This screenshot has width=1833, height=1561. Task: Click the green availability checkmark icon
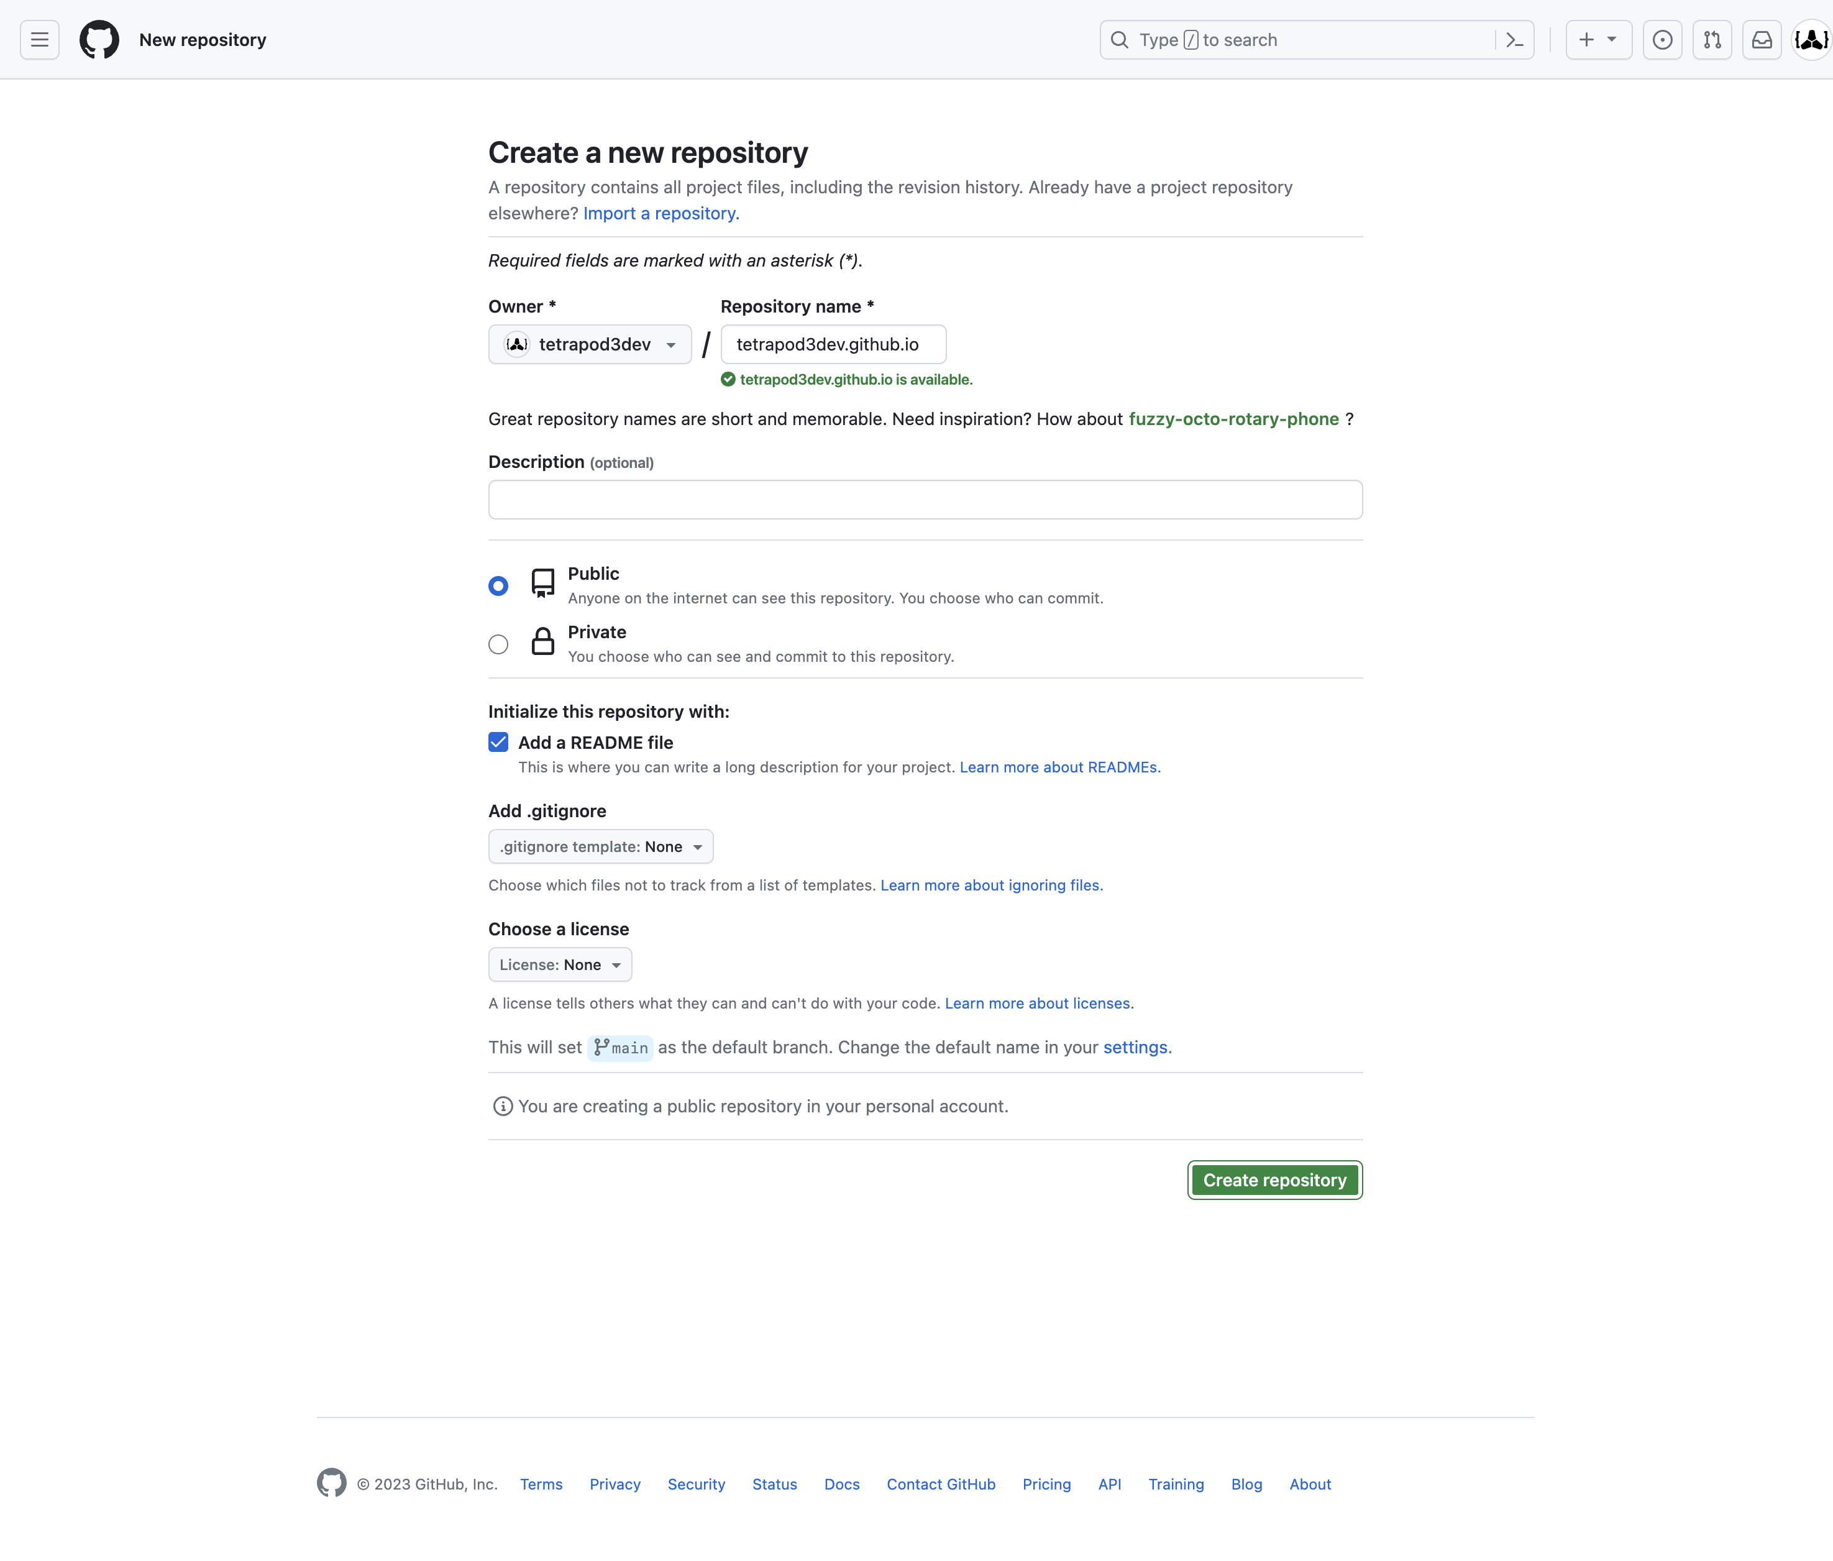coord(728,380)
